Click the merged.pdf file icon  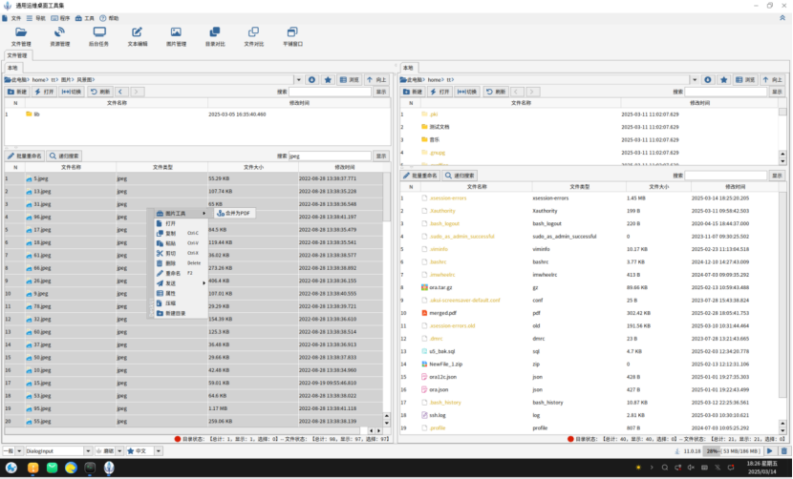tap(424, 313)
